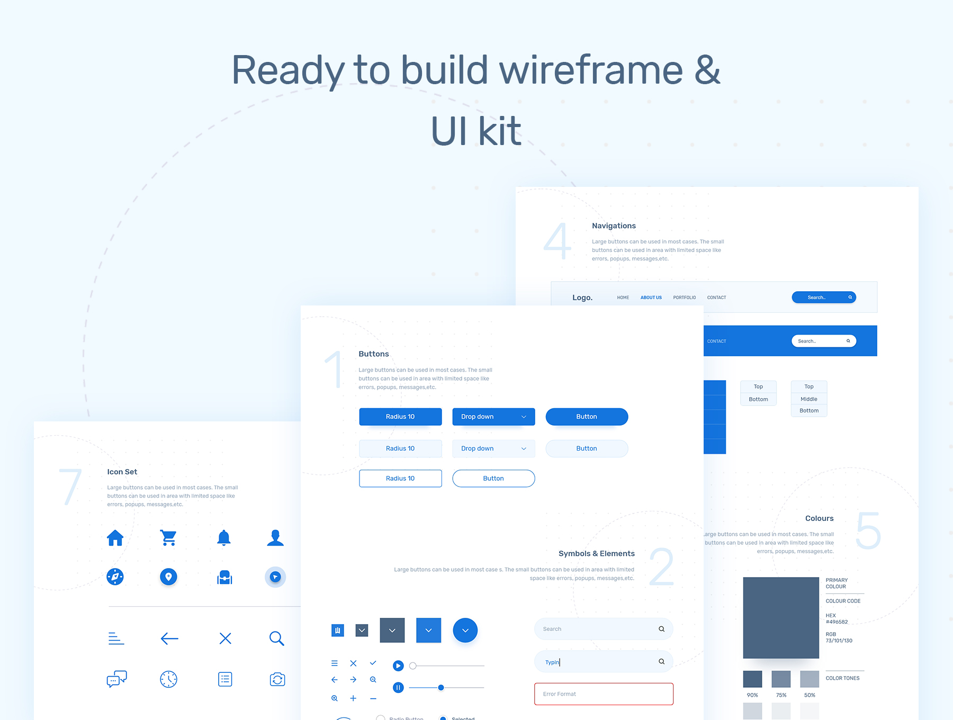Expand the round blue chevron button
The height and width of the screenshot is (720, 953).
465,630
